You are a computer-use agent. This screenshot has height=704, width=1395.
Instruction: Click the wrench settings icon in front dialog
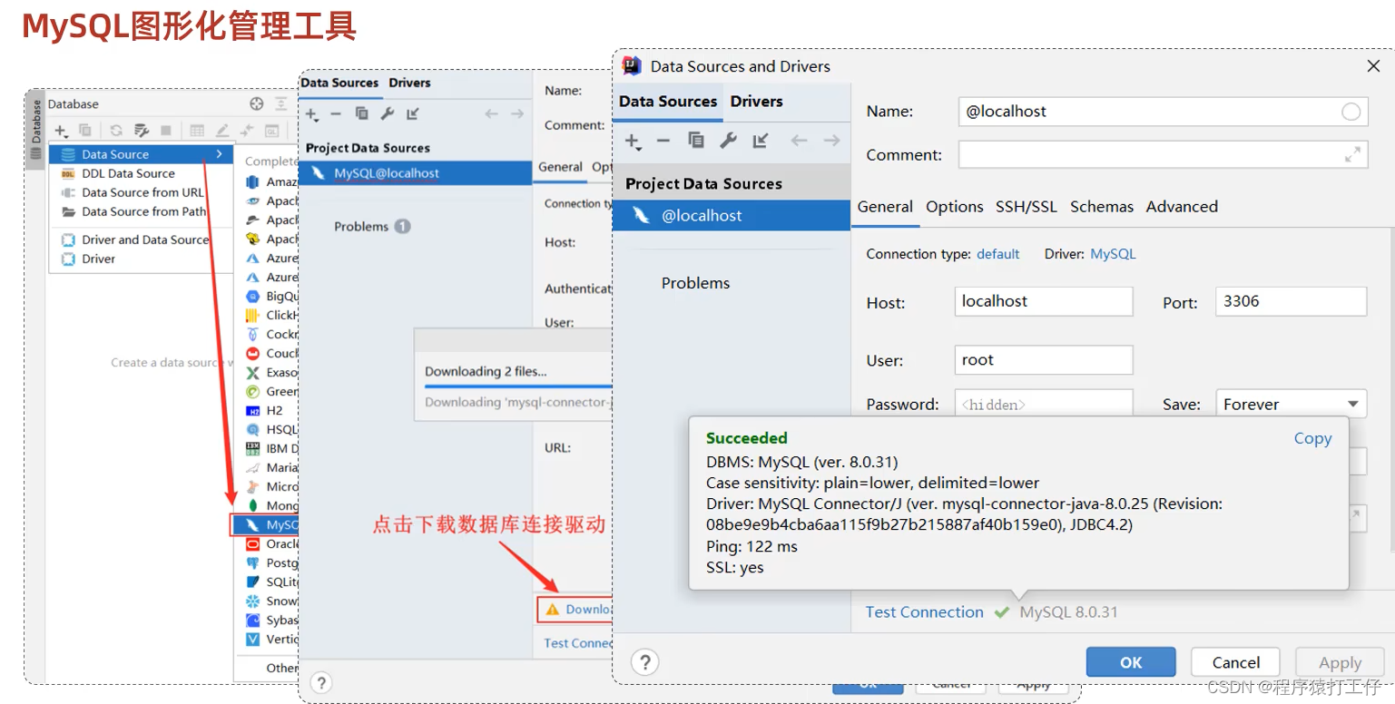click(728, 141)
